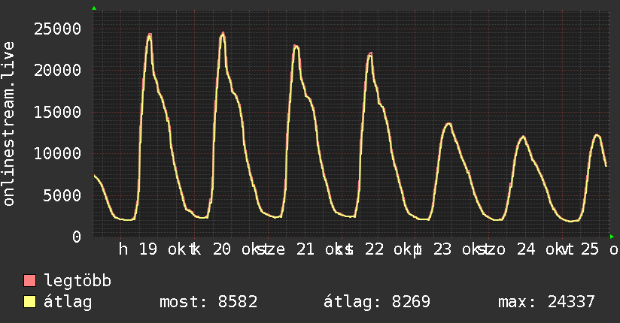The width and height of the screenshot is (620, 323).
Task: Click the 15000 y-axis label
Action: 57,113
